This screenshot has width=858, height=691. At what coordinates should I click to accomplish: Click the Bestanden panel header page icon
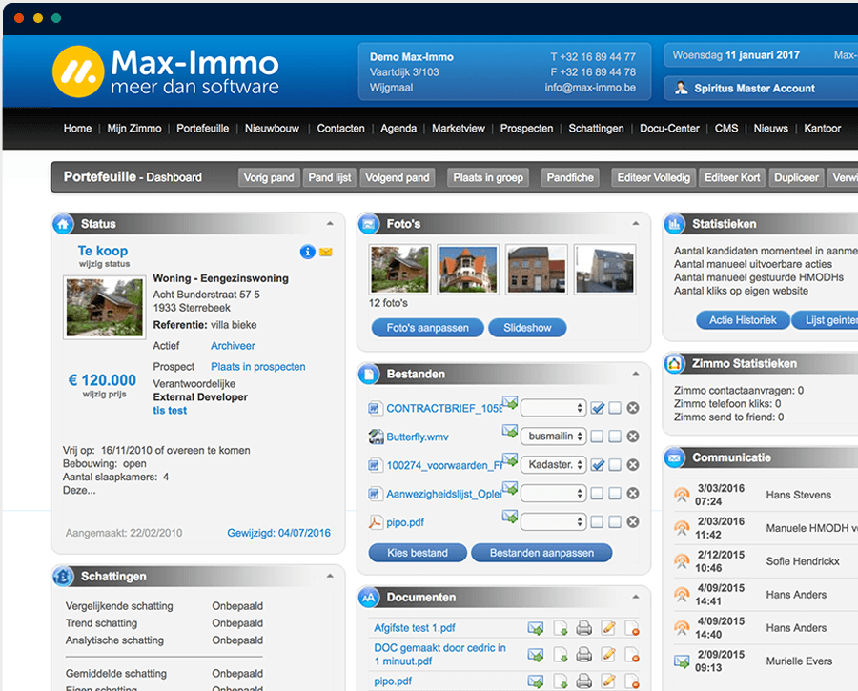click(369, 375)
